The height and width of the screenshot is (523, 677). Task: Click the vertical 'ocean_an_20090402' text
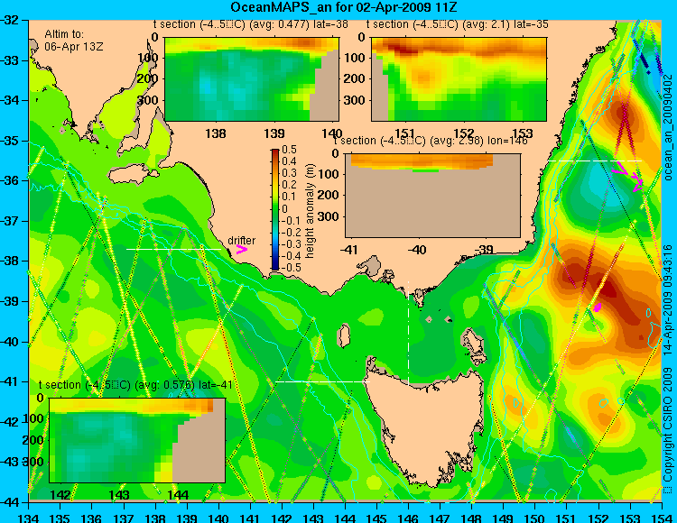(667, 128)
